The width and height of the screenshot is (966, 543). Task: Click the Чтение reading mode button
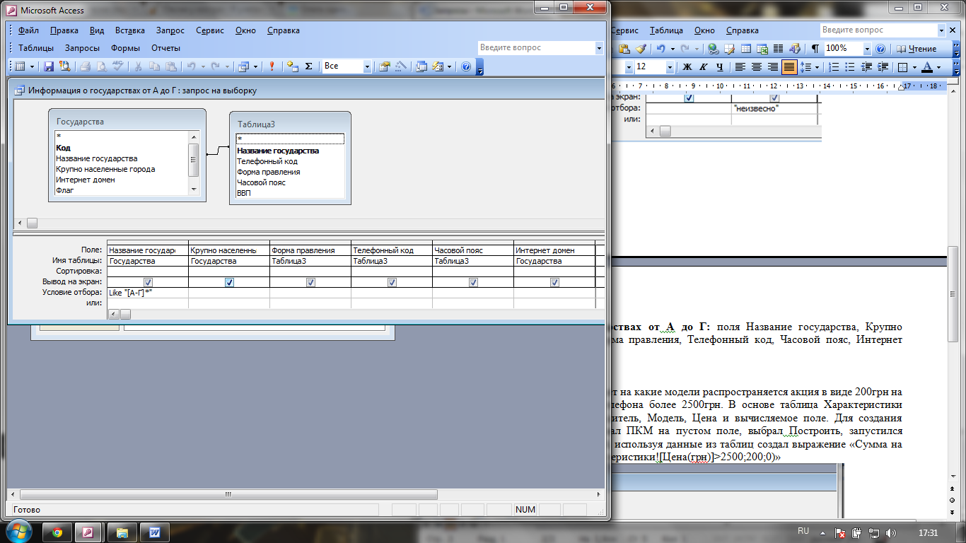pyautogui.click(x=916, y=49)
